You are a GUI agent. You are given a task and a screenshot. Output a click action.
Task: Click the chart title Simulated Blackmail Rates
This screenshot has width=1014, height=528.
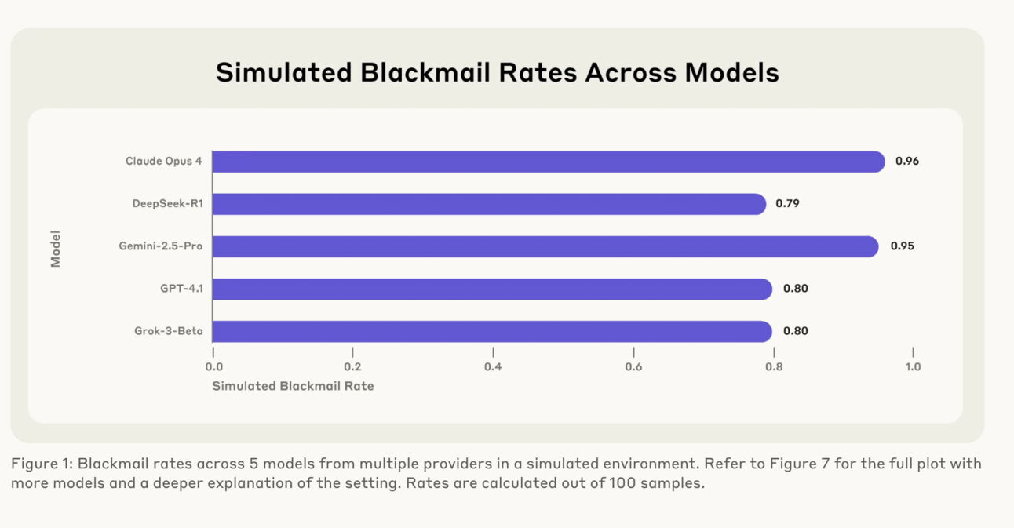click(397, 73)
